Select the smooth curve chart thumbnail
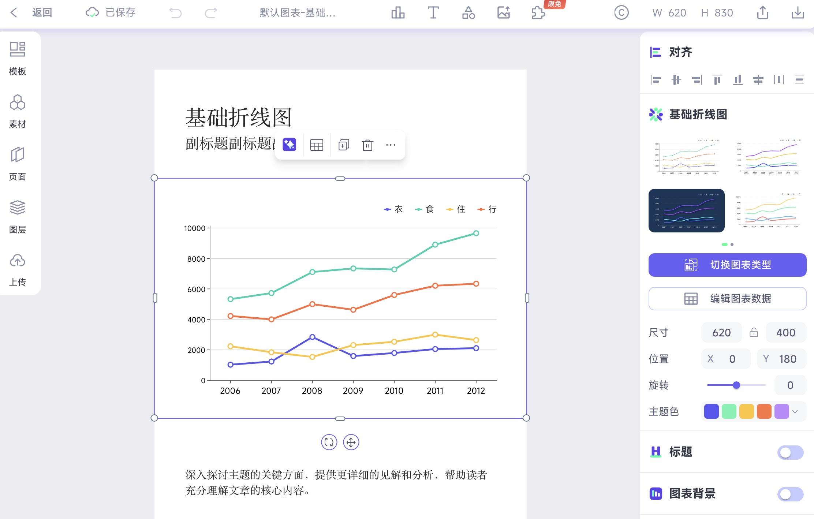 click(x=768, y=210)
